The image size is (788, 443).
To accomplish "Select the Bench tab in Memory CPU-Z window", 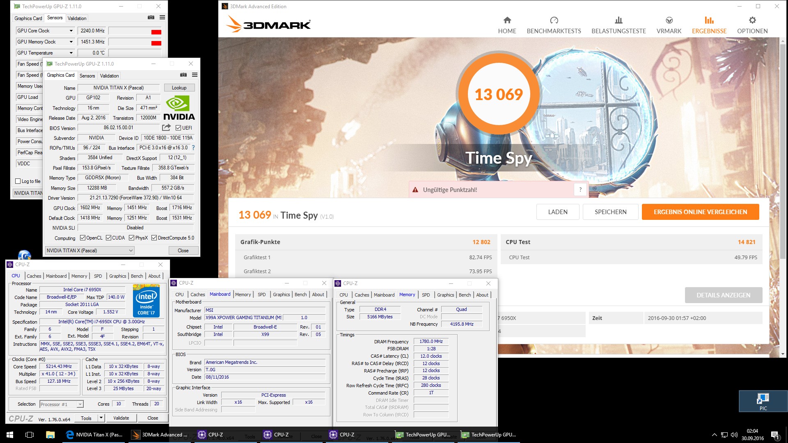I will pyautogui.click(x=465, y=295).
